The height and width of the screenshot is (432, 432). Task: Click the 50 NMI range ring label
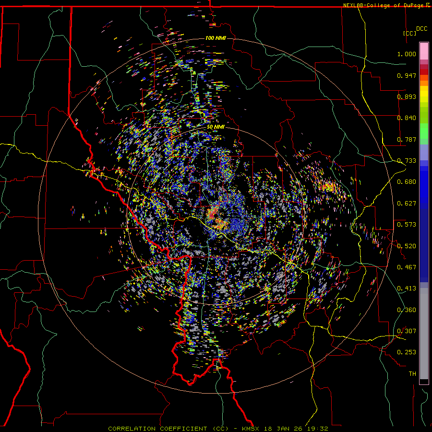pyautogui.click(x=216, y=127)
